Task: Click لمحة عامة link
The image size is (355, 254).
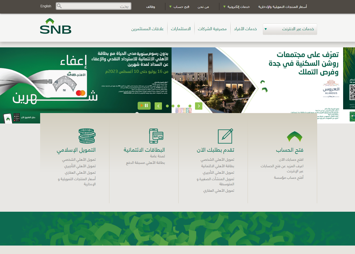Action: click(x=157, y=156)
